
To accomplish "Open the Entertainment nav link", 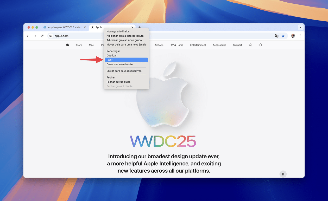I will point(198,45).
